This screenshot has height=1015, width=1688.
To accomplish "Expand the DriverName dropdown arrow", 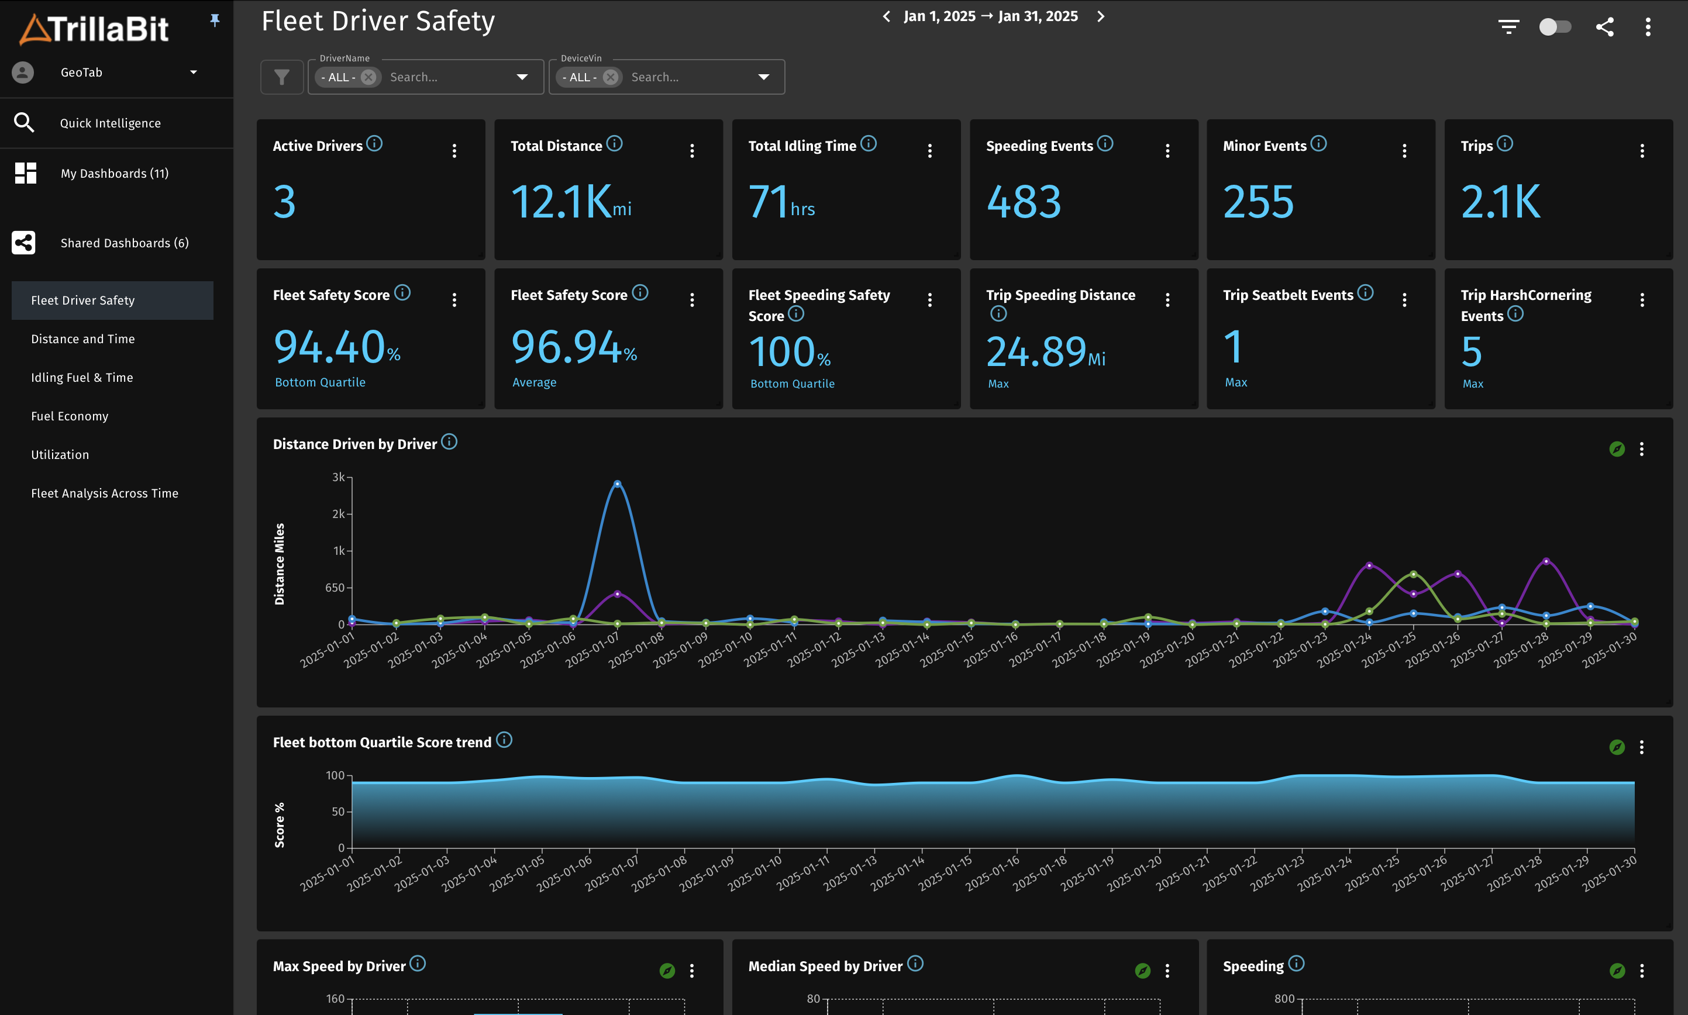I will tap(522, 77).
